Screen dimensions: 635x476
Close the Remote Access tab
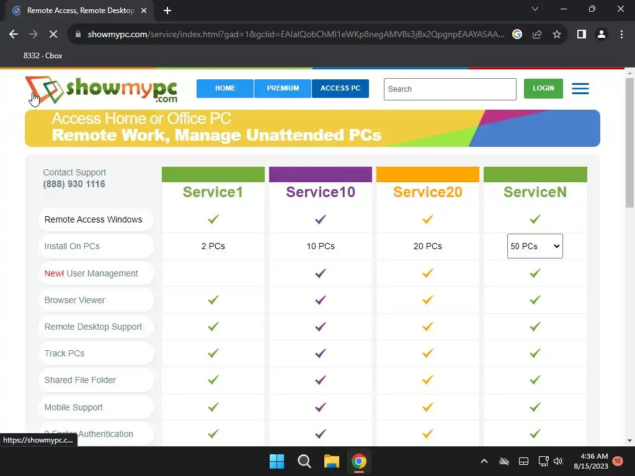tap(144, 11)
